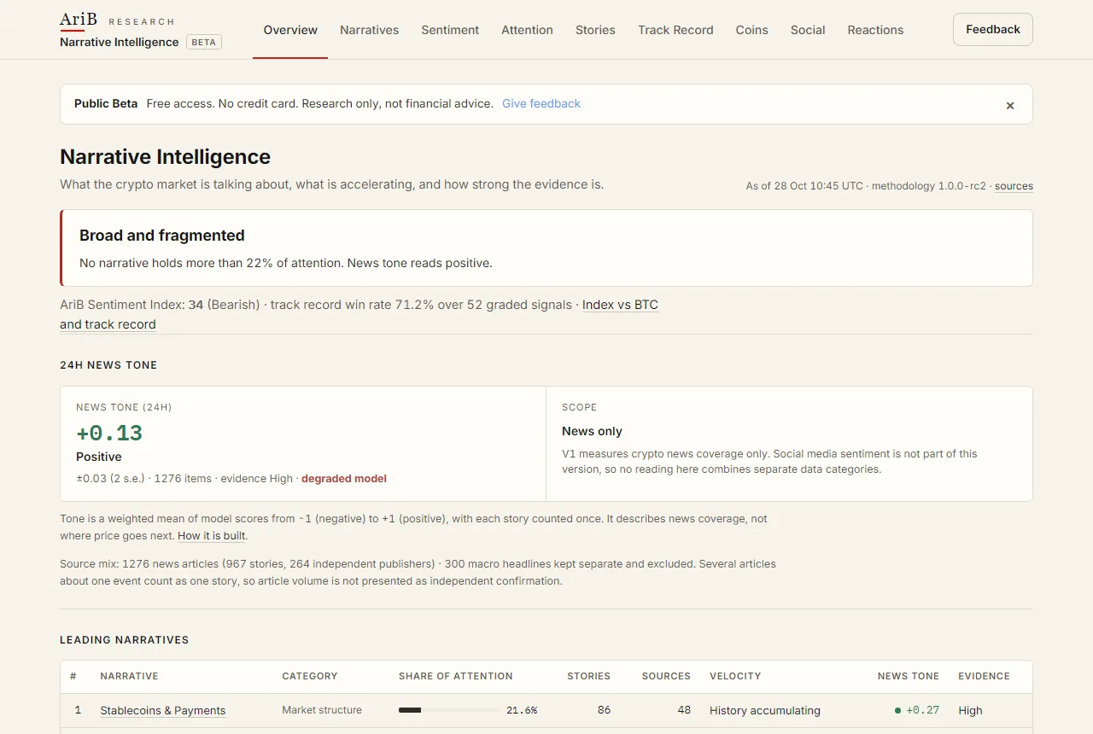Open the sources link
Image resolution: width=1093 pixels, height=734 pixels.
(1014, 186)
